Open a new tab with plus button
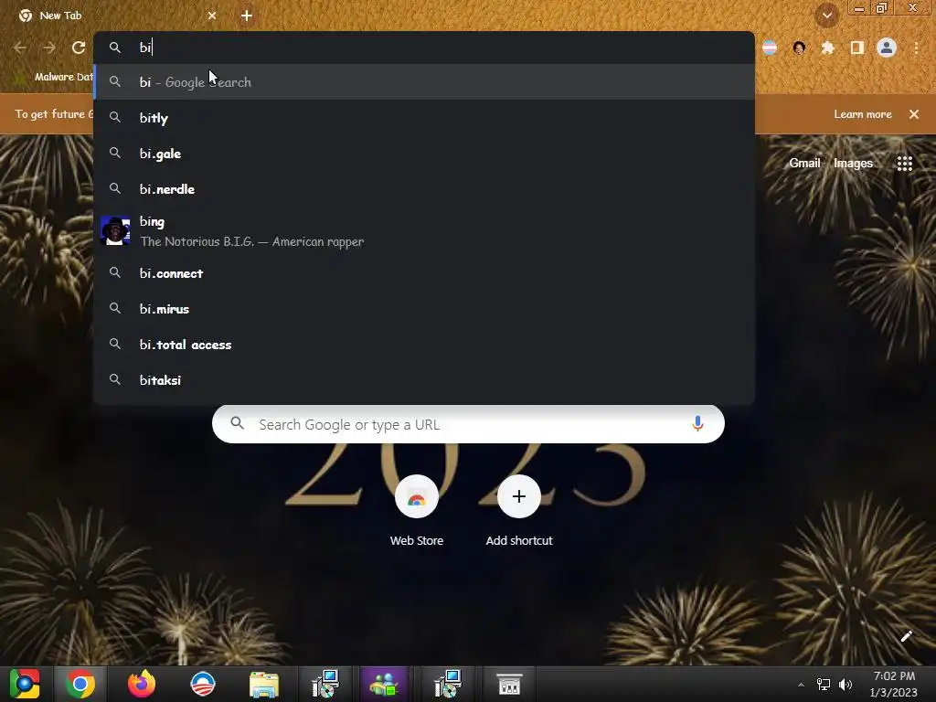This screenshot has height=702, width=936. point(247,16)
